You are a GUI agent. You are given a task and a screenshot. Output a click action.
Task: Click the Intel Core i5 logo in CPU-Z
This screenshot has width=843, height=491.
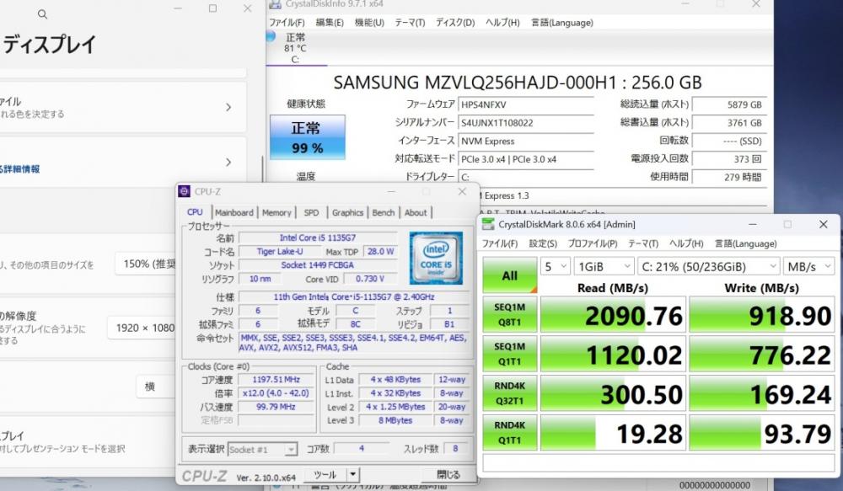pos(436,258)
